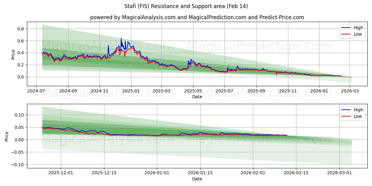Click the '0.10' bottom y-axis tick label

pyautogui.click(x=20, y=115)
